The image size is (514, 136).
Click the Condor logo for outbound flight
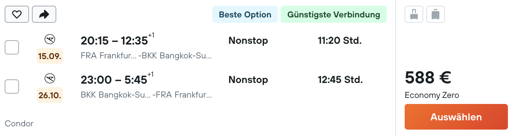pyautogui.click(x=50, y=39)
